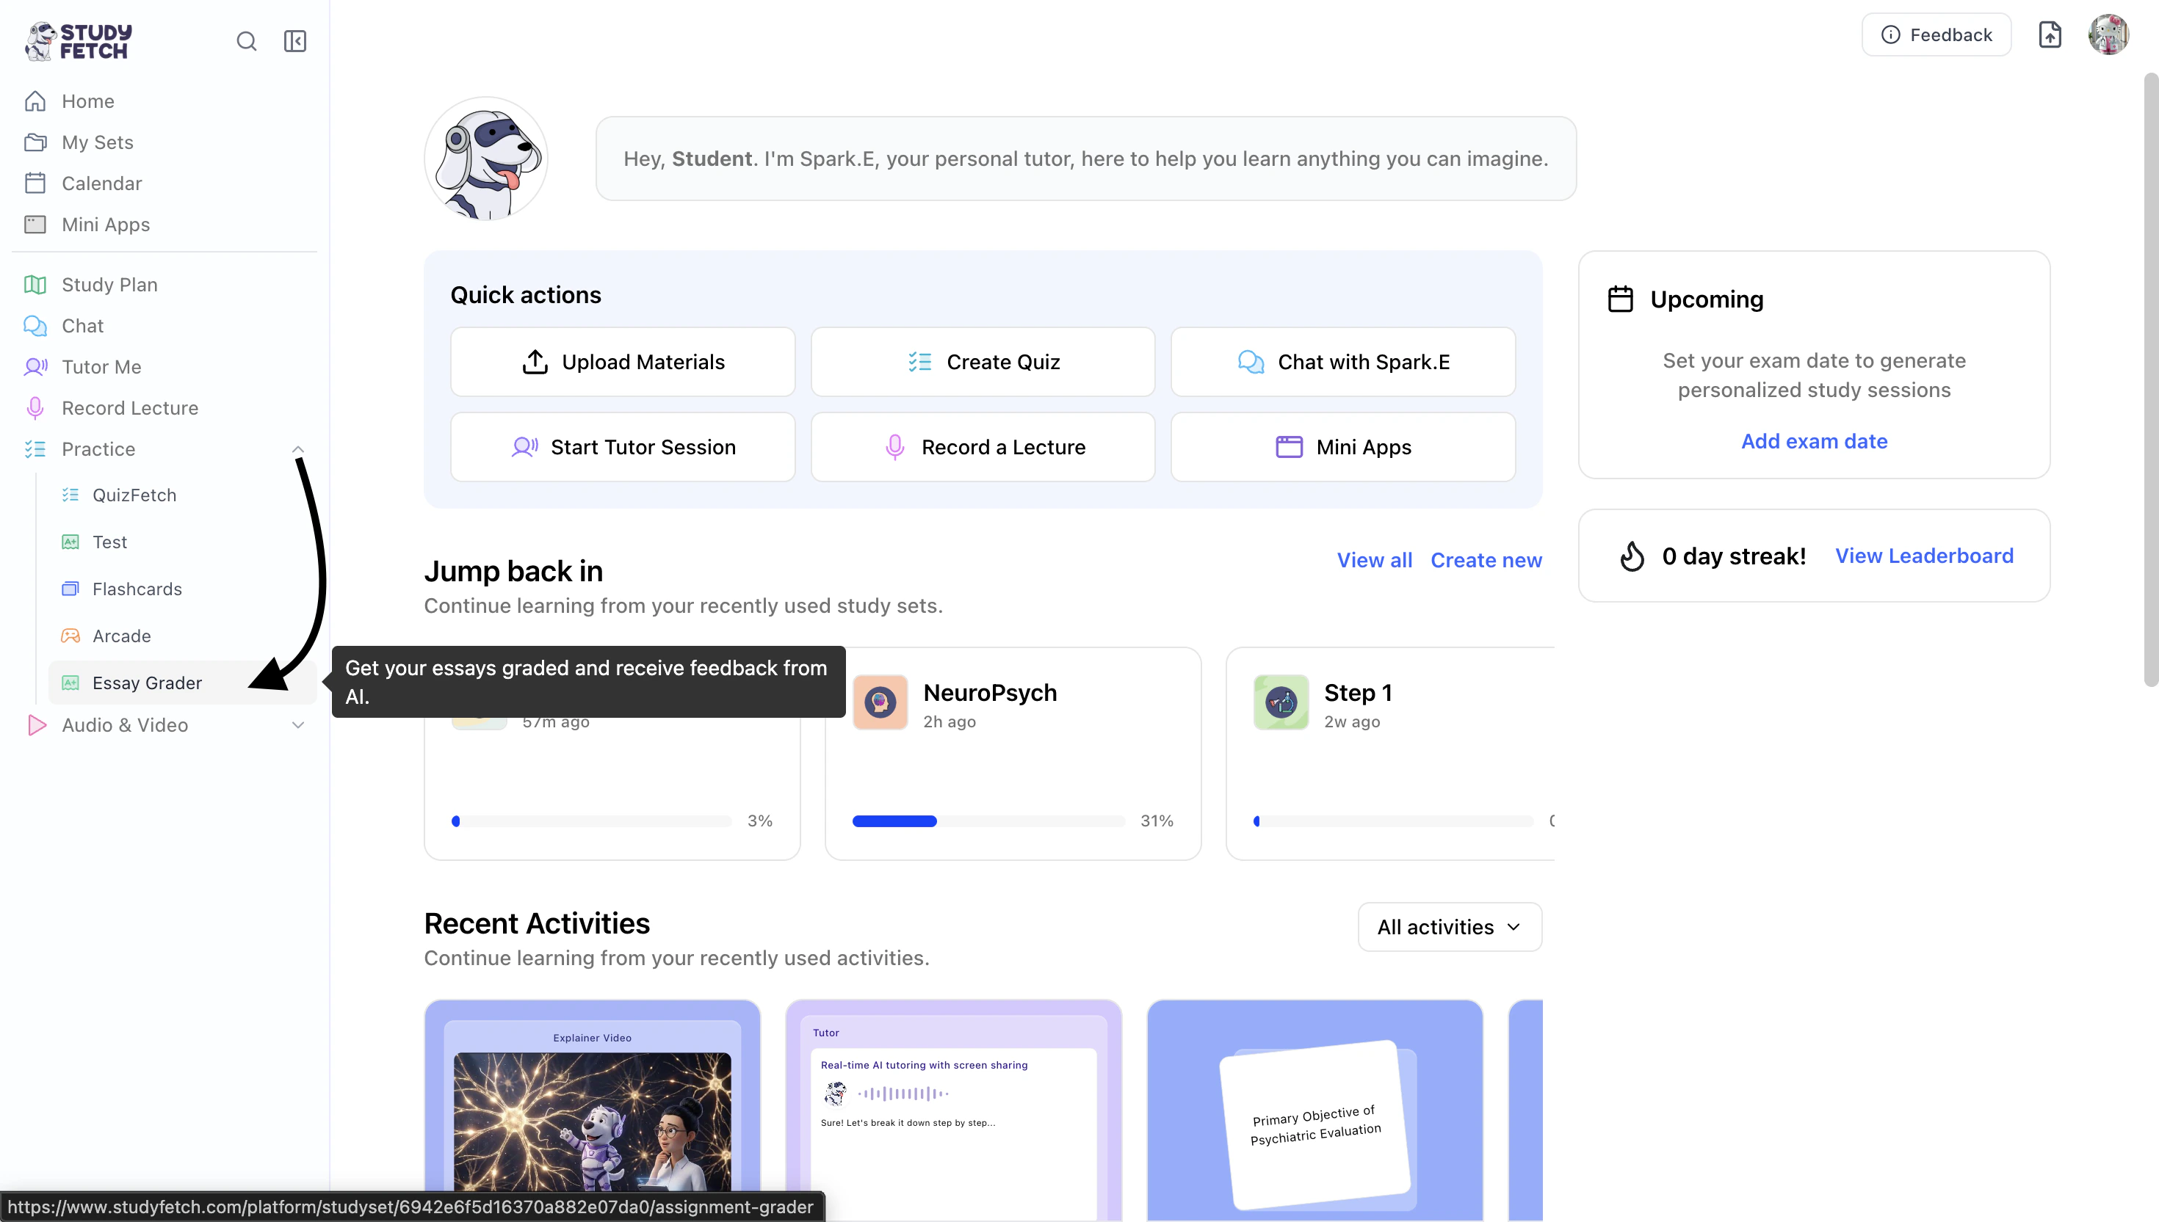Click the NeuroPsych 31% progress bar
2159x1222 pixels.
[988, 821]
